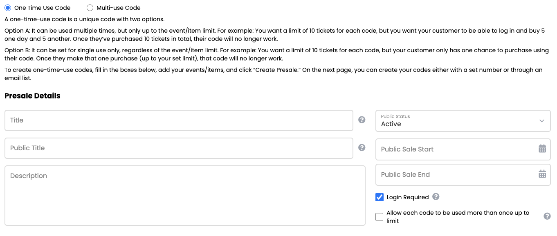557x236 pixels.
Task: Click inside the Description text area
Action: pos(185,195)
